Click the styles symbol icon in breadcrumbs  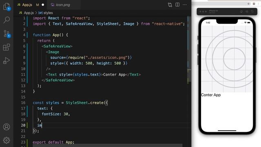click(x=40, y=13)
